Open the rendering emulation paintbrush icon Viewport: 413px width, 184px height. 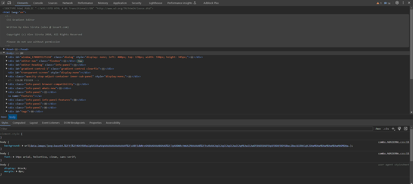pyautogui.click(x=399, y=129)
